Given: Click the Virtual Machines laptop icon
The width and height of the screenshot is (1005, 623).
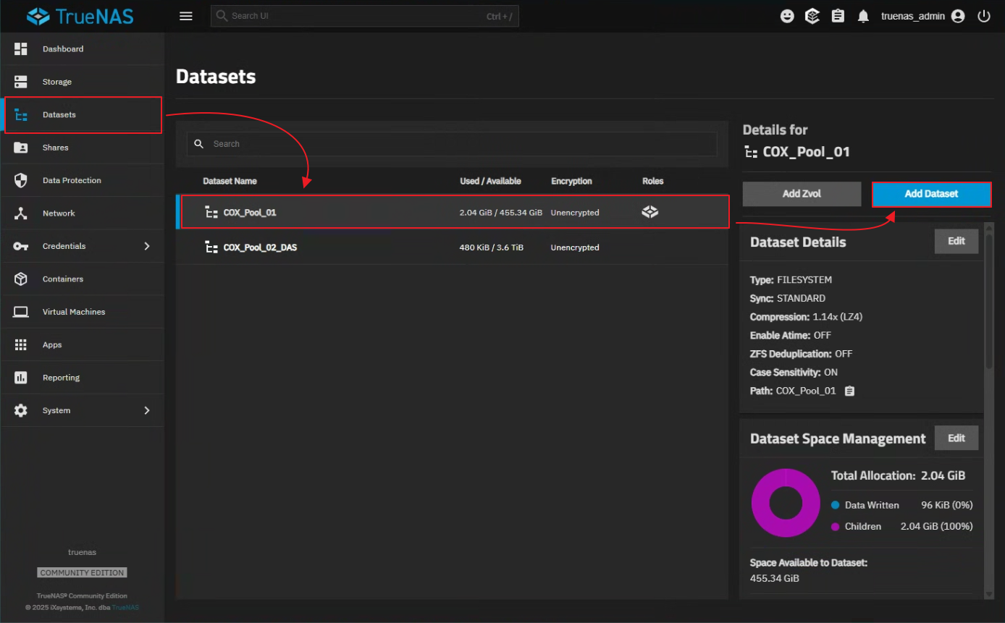Looking at the screenshot, I should point(21,312).
